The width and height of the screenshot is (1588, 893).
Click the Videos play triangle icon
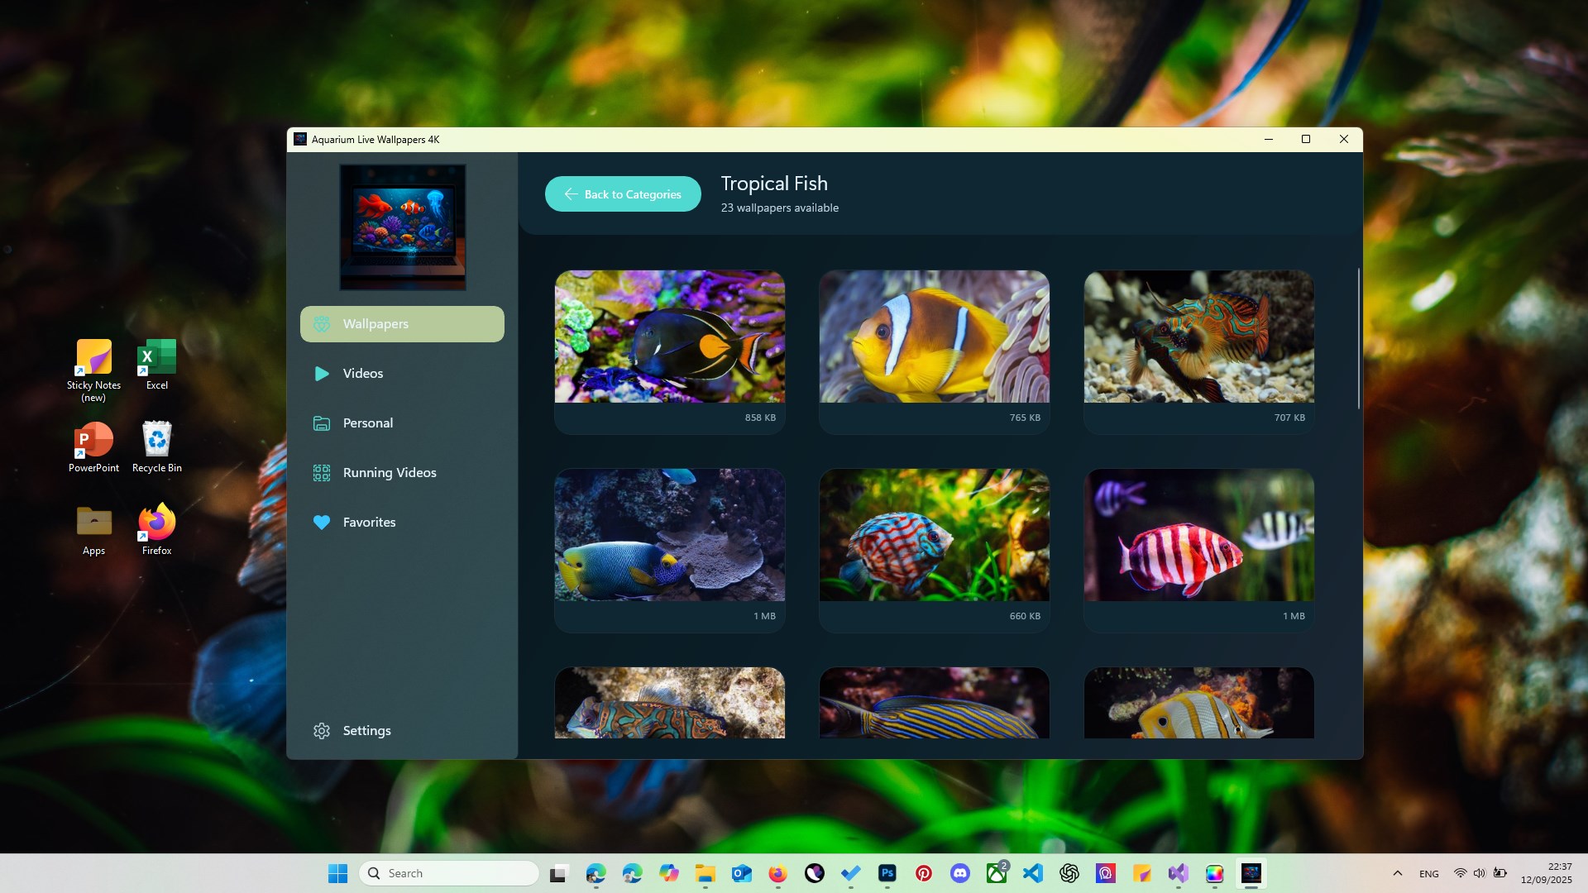point(322,373)
